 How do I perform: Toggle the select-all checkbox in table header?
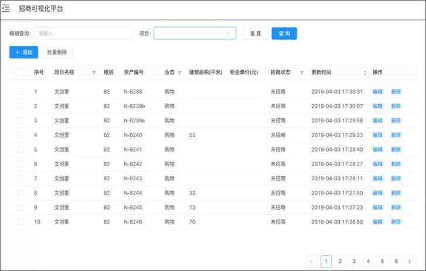point(21,73)
